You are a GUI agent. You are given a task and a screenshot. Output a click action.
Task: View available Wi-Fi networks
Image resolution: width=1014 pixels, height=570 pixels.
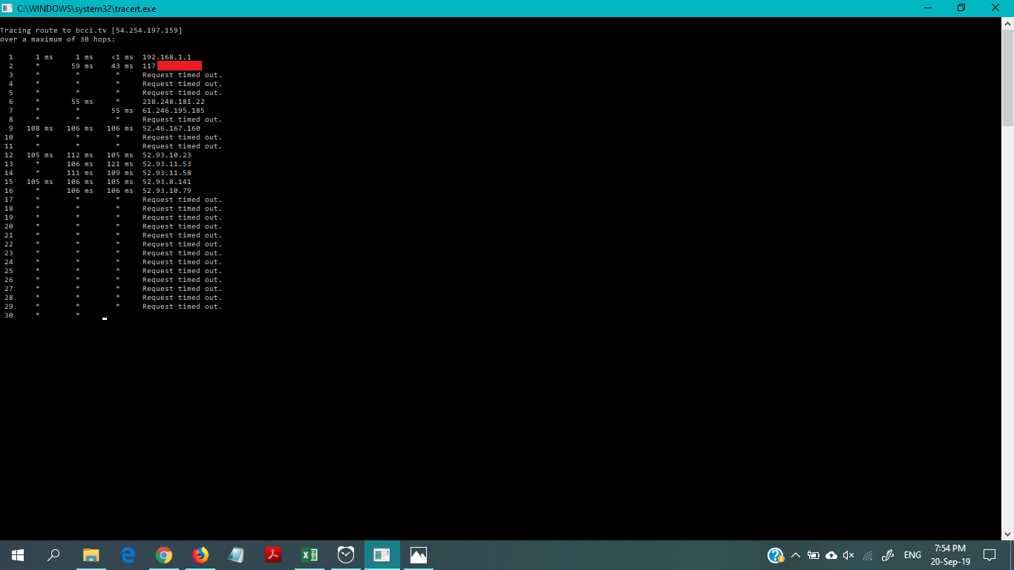[867, 554]
